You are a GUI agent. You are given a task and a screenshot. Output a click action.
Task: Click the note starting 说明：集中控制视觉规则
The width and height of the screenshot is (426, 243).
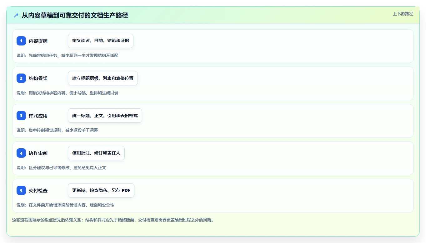tap(57, 130)
